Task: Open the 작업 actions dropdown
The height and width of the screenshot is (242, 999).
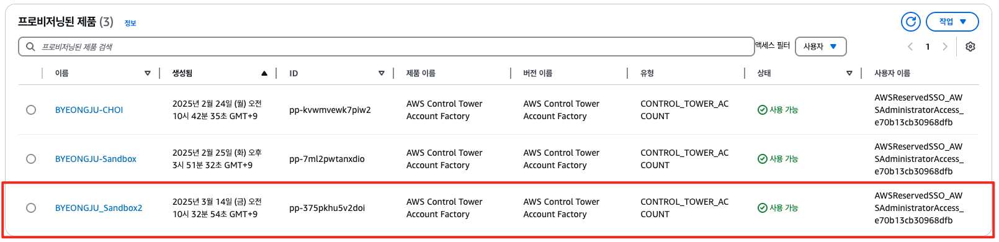Action: click(x=952, y=22)
